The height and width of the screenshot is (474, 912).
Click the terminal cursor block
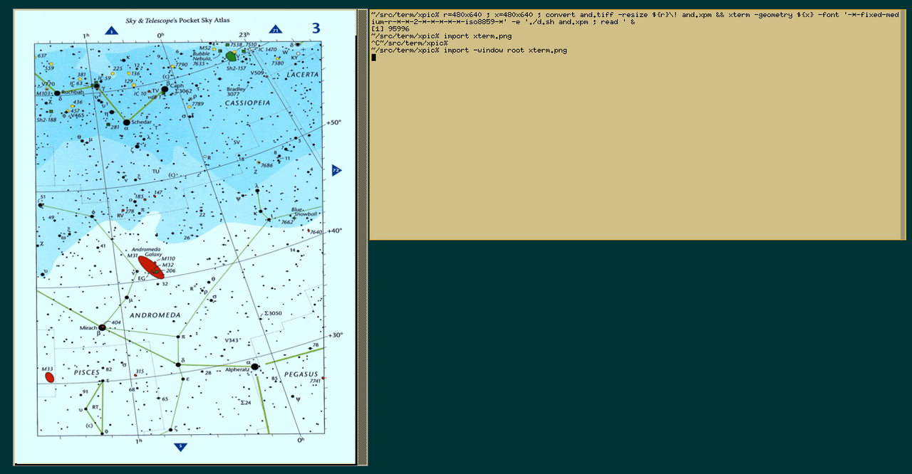(x=373, y=58)
